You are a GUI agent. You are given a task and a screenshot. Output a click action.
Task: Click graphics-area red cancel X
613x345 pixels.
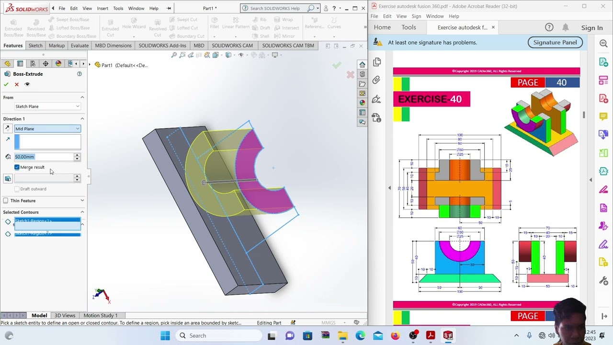point(351,75)
